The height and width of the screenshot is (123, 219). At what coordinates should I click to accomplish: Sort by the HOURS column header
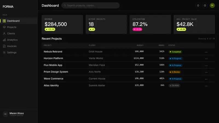coord(162,45)
